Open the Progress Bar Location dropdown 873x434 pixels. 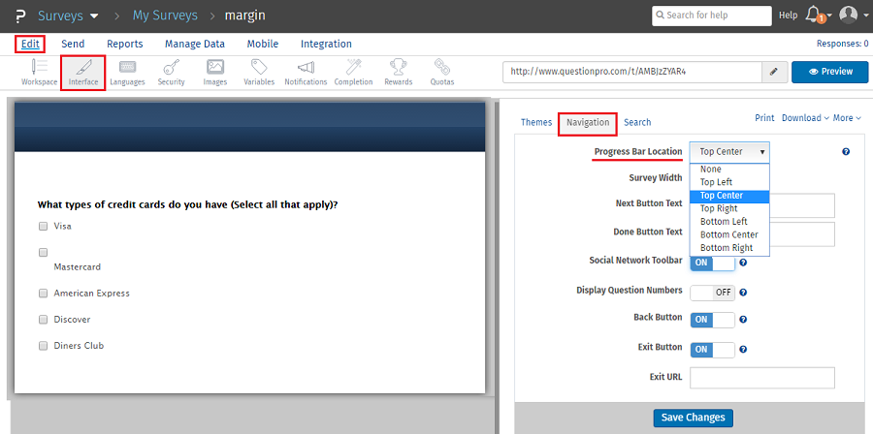(729, 152)
